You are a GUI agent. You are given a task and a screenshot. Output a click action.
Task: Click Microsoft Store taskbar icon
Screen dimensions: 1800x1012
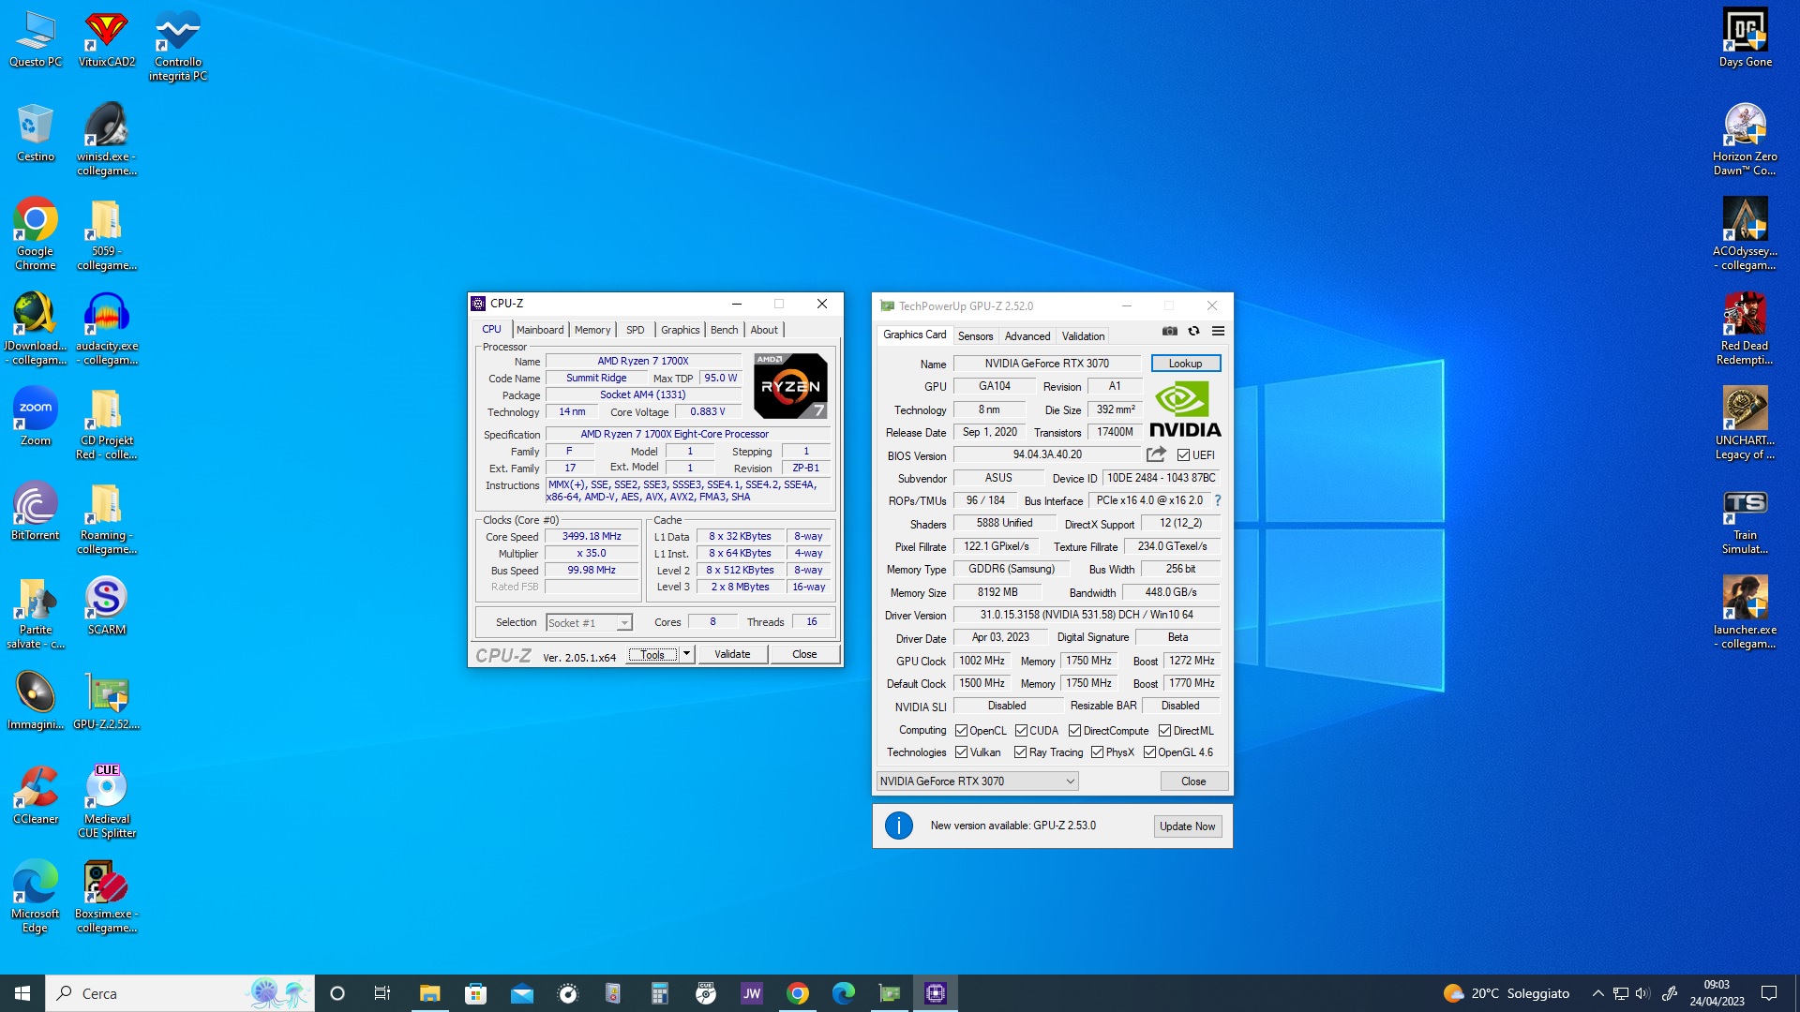coord(475,993)
